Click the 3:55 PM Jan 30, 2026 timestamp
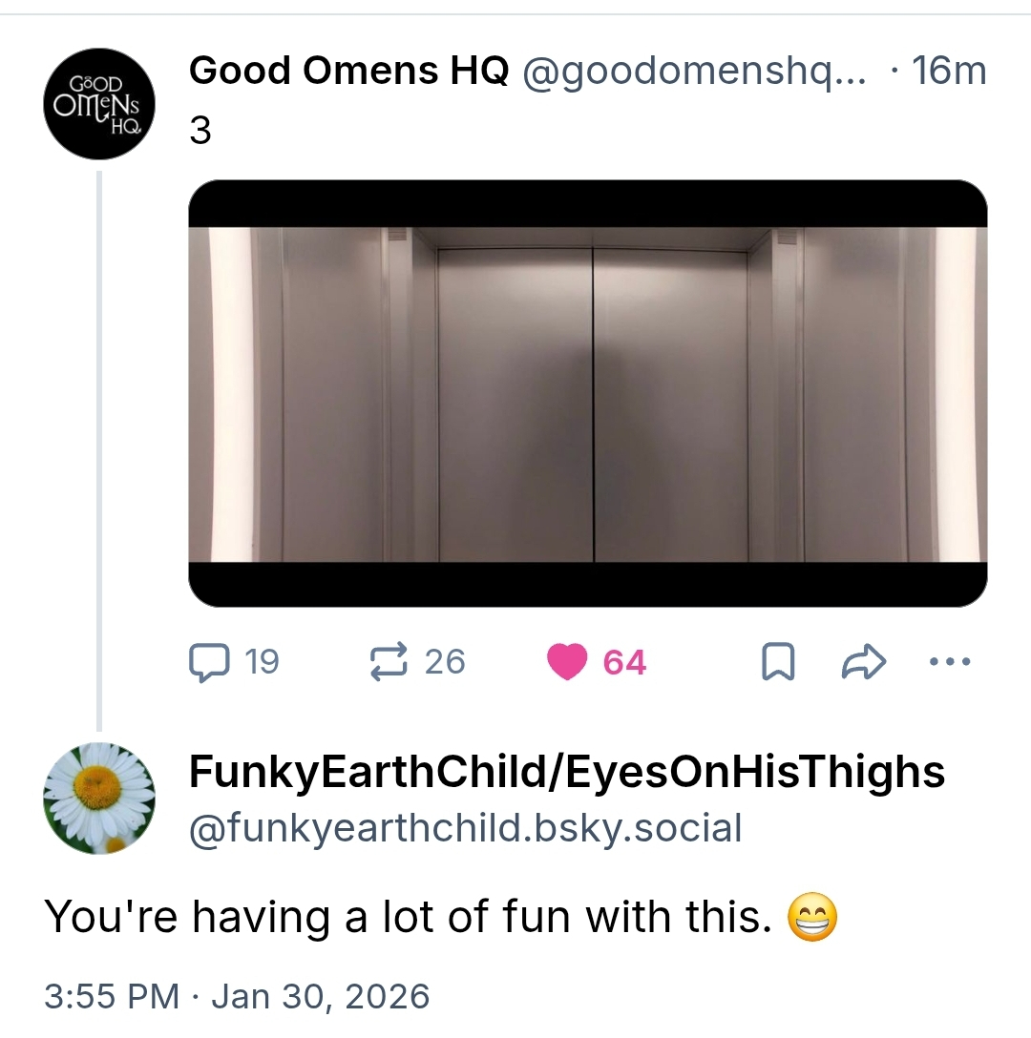1031x1038 pixels. point(237,996)
